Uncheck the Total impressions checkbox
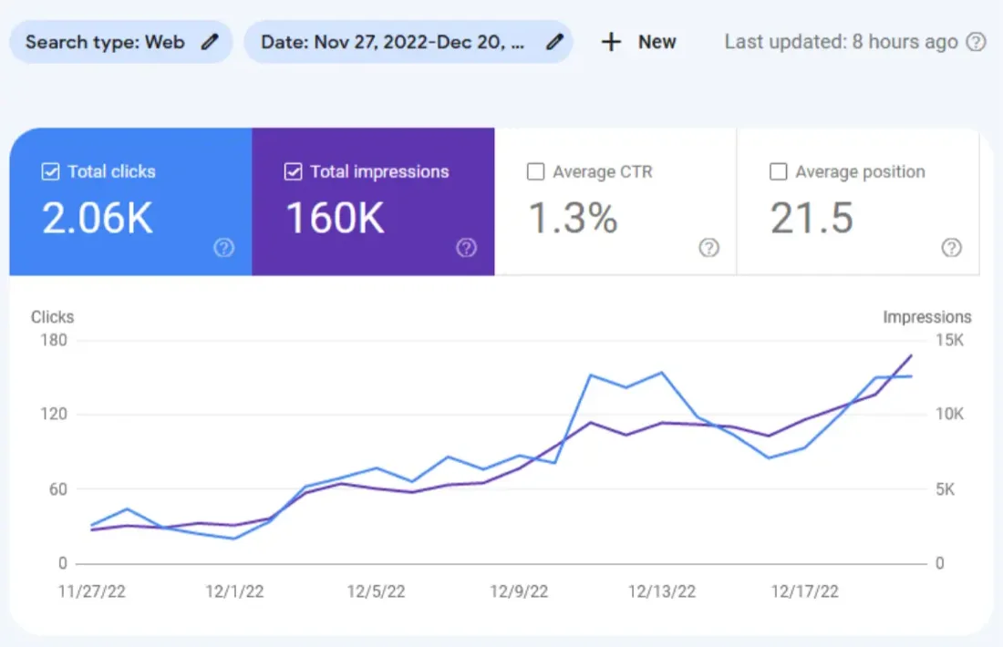The height and width of the screenshot is (647, 1003). tap(293, 171)
